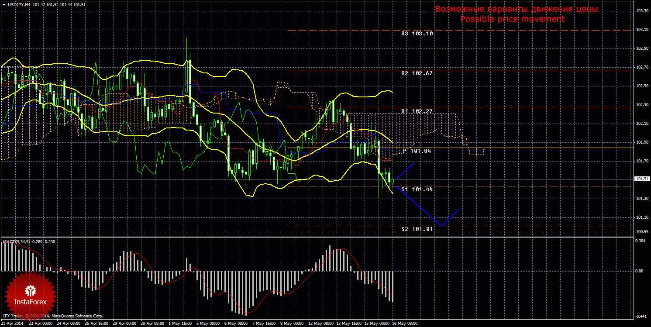
Task: Click 102.70 on the price scale
Action: coord(642,67)
